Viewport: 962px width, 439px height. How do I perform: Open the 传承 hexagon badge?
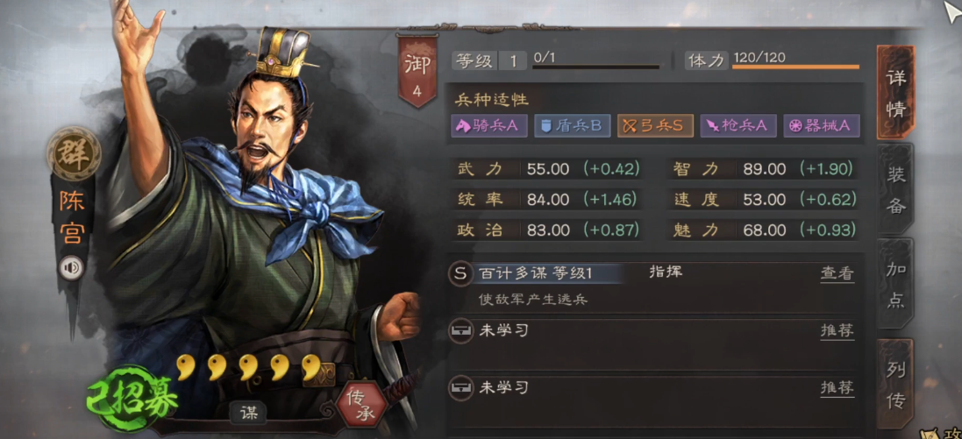coord(360,404)
